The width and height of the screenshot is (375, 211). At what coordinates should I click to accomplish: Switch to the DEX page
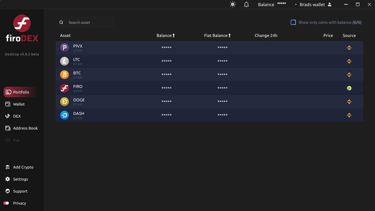pos(17,116)
